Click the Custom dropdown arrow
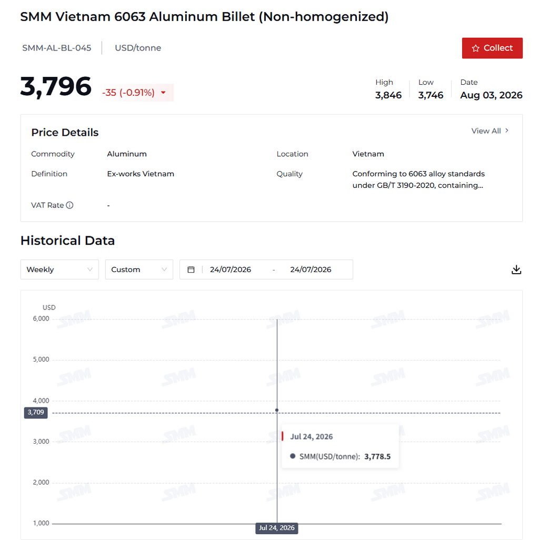 tap(164, 269)
